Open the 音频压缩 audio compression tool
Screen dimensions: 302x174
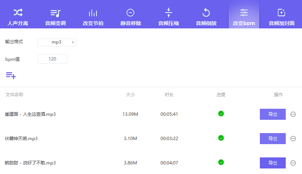(169, 17)
